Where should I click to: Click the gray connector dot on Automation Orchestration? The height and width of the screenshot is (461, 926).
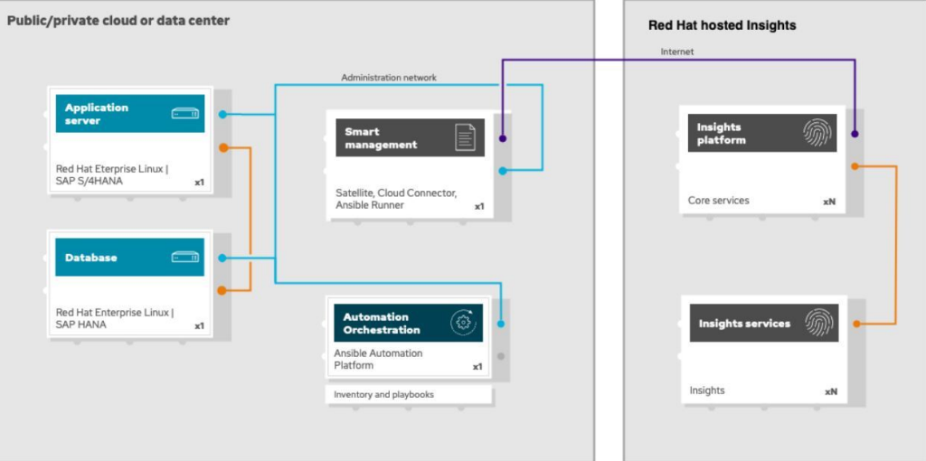(501, 356)
